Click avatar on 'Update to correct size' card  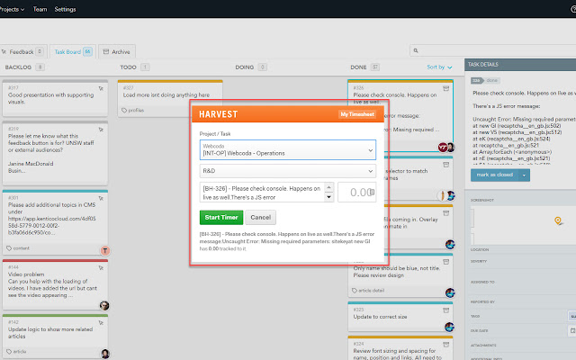click(449, 327)
